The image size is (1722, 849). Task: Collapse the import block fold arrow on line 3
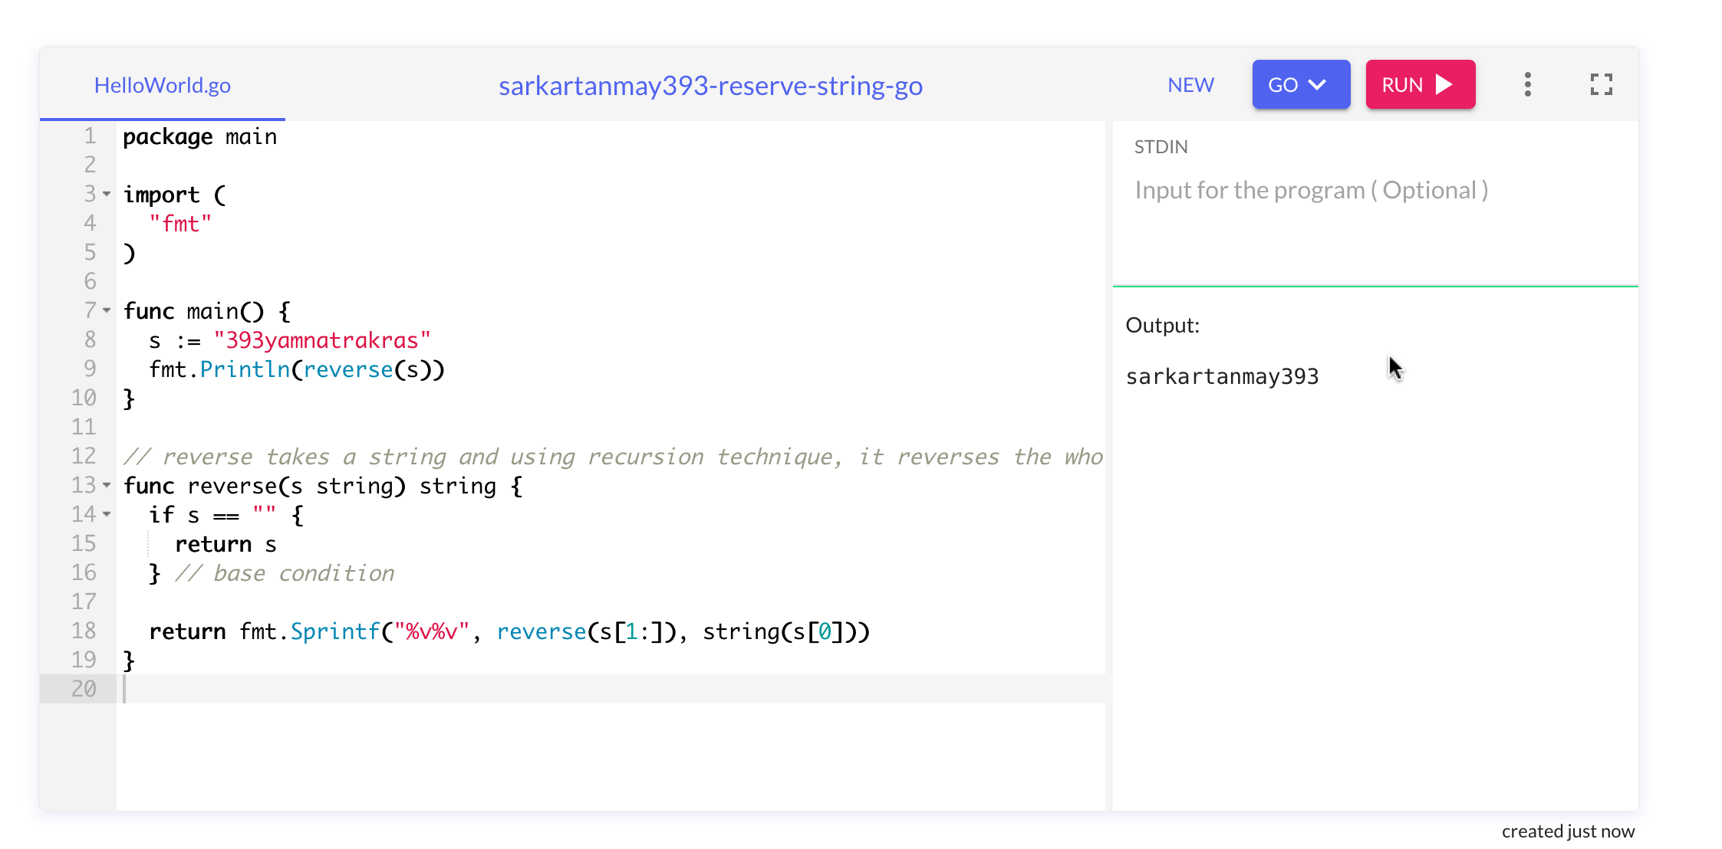pos(107,194)
